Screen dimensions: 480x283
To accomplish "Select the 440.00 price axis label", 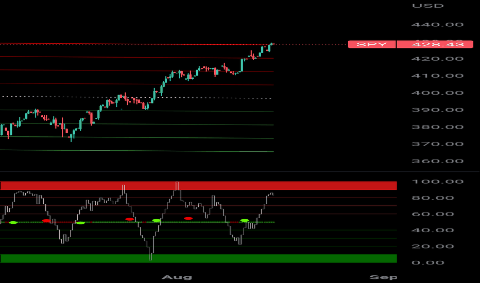I will coord(437,25).
